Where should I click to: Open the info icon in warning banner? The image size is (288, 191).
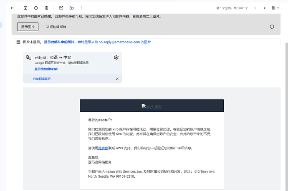coord(272,27)
